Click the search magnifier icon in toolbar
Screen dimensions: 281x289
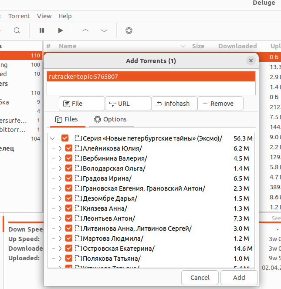tap(17, 30)
